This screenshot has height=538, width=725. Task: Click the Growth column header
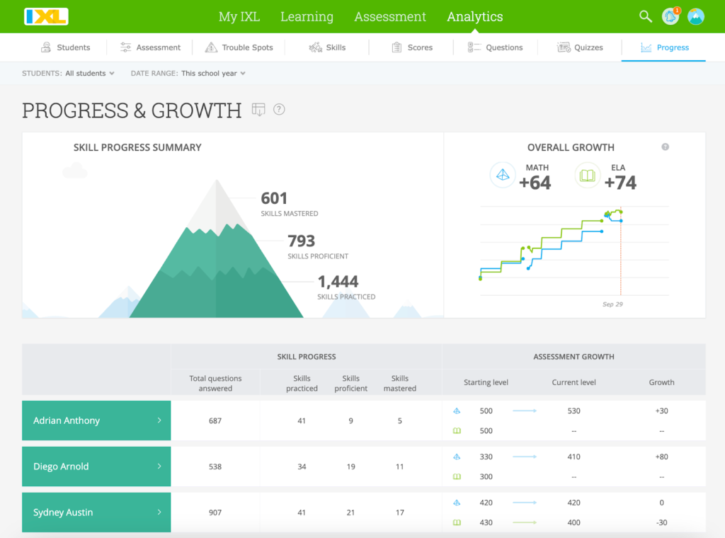pos(661,382)
